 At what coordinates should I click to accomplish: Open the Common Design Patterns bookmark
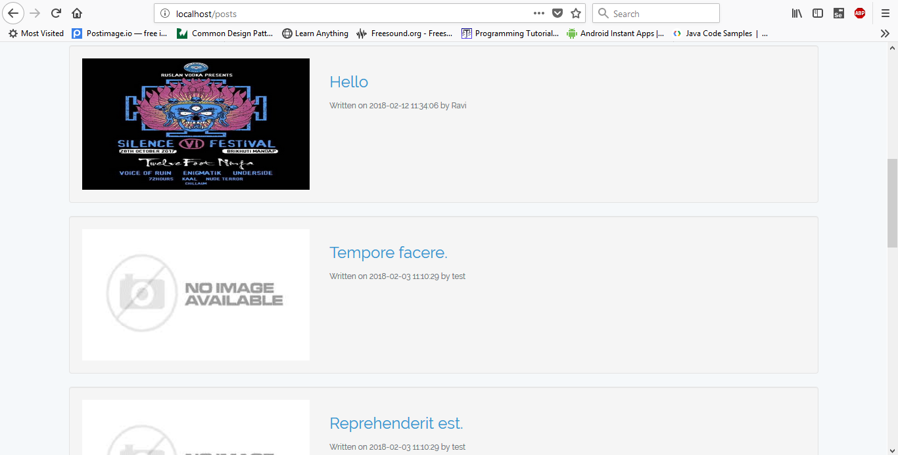point(225,33)
